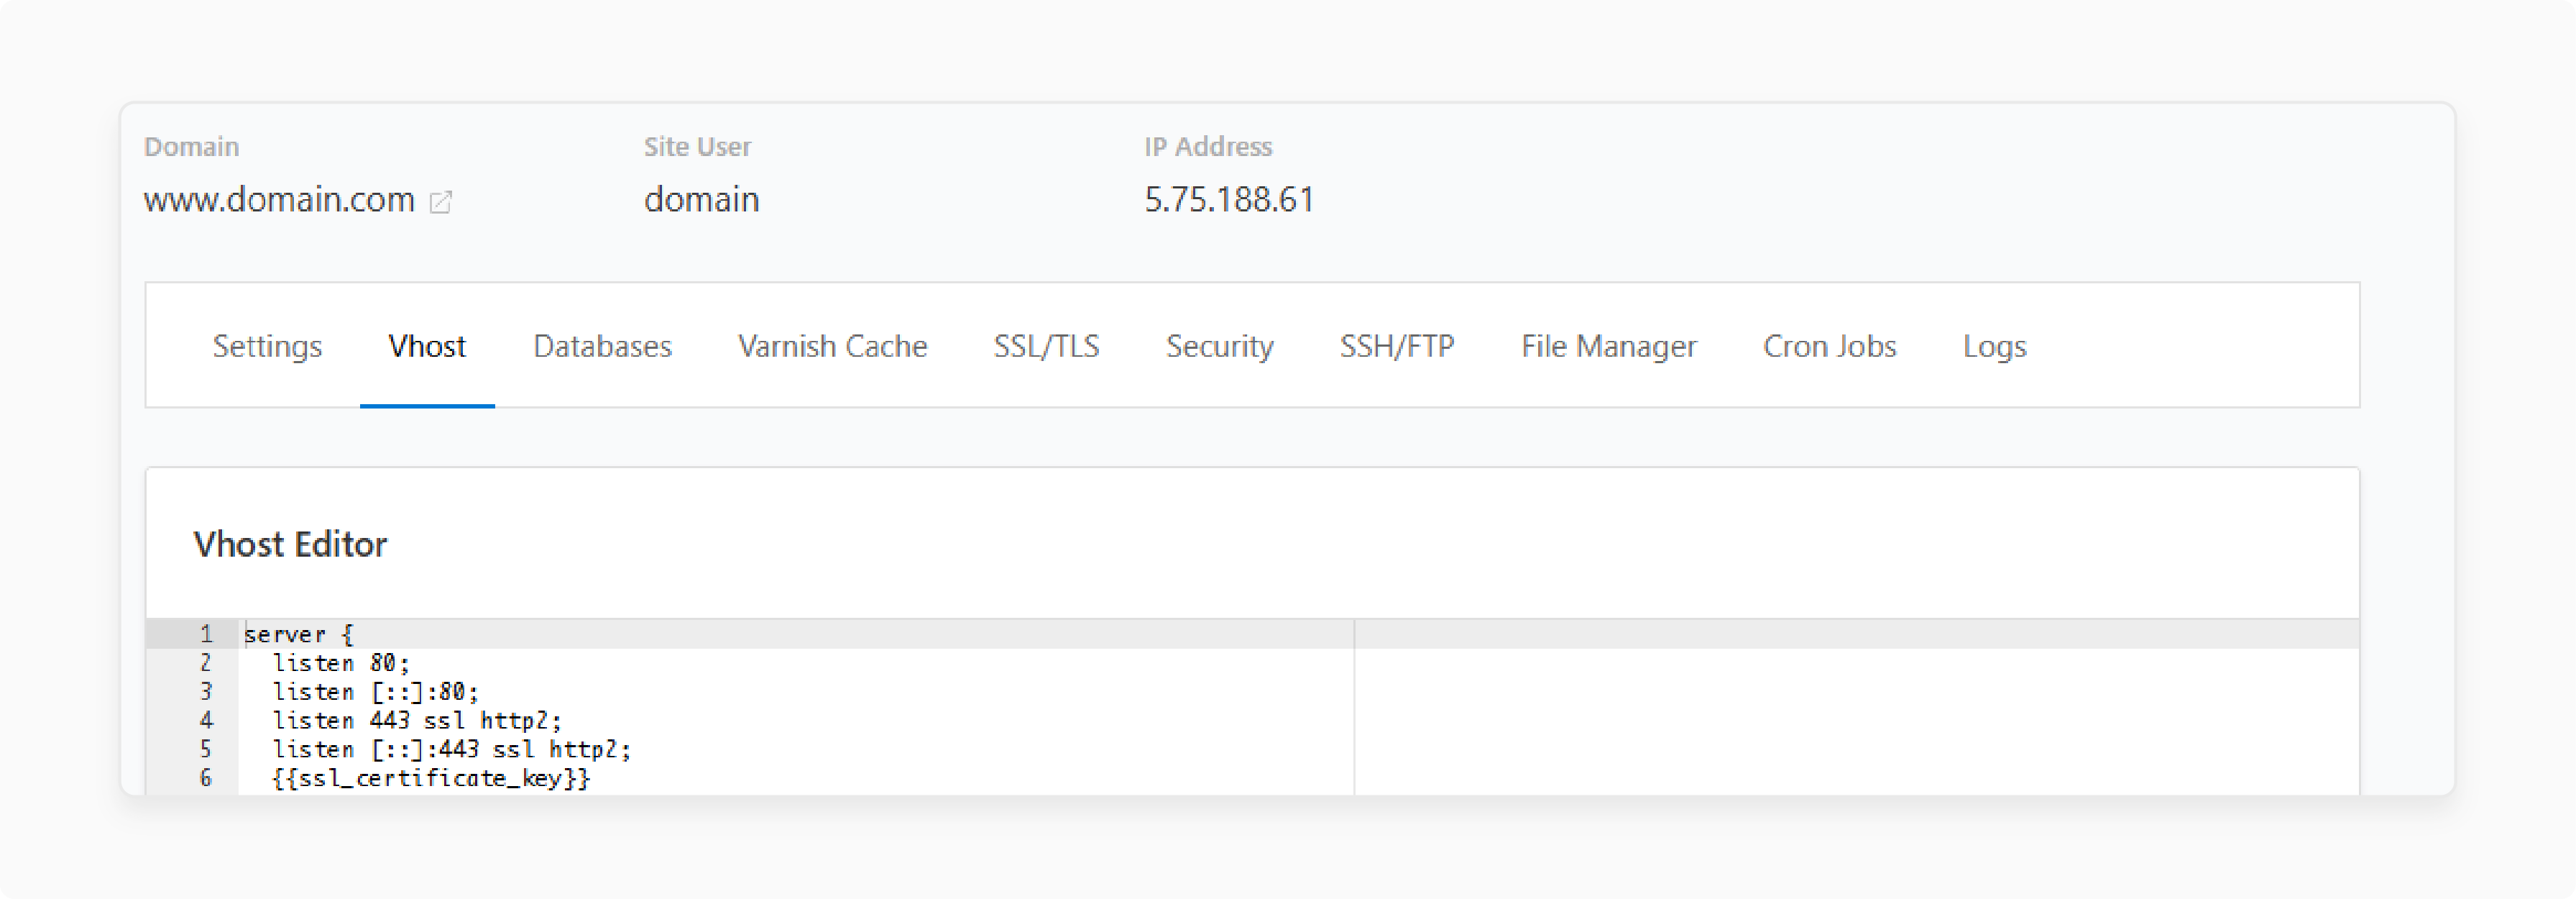Go to the Cron Jobs tab
Screen dimensions: 2576x899
[1829, 347]
